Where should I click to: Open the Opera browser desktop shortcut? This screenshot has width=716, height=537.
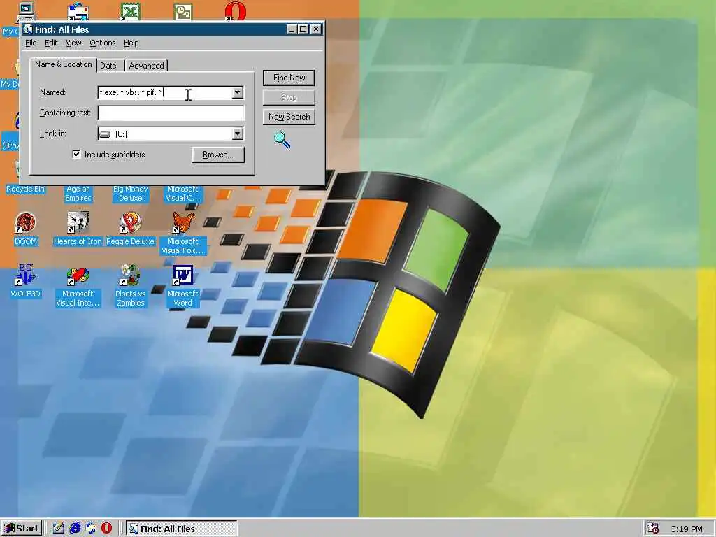click(x=236, y=12)
